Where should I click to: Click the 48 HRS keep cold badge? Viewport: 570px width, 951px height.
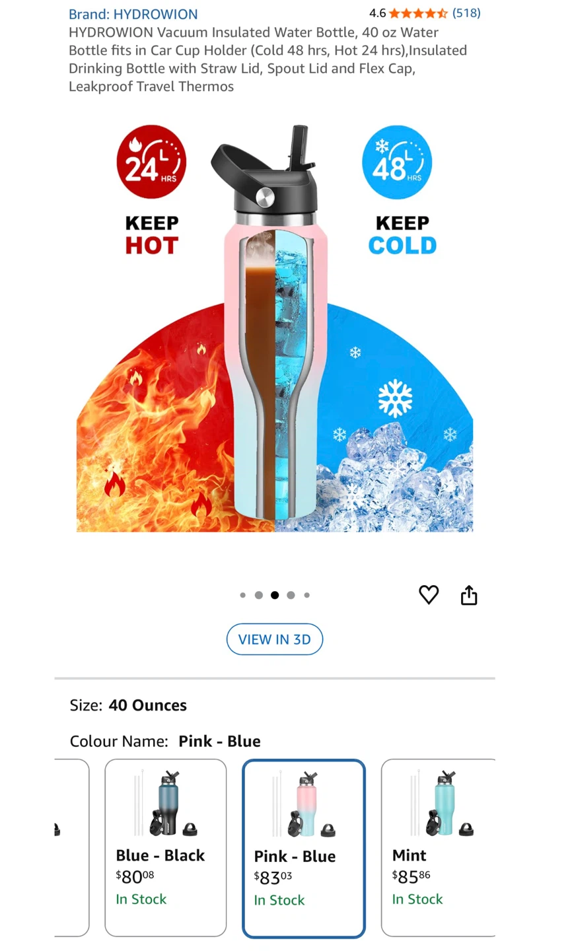[397, 162]
